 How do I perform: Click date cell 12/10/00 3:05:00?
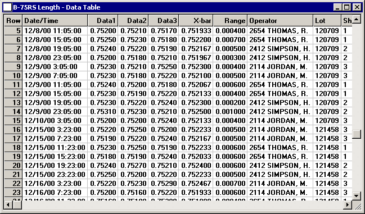click(55, 121)
